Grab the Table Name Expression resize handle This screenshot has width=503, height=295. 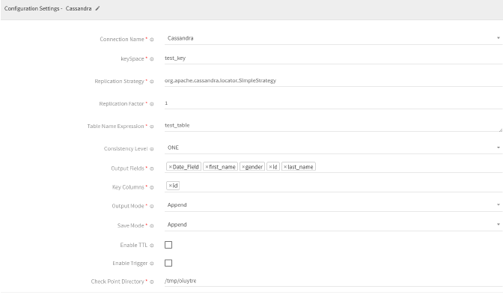[501, 130]
